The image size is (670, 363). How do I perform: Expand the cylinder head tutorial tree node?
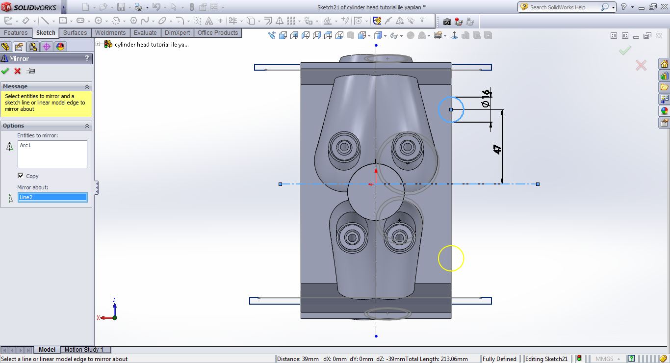(98, 44)
